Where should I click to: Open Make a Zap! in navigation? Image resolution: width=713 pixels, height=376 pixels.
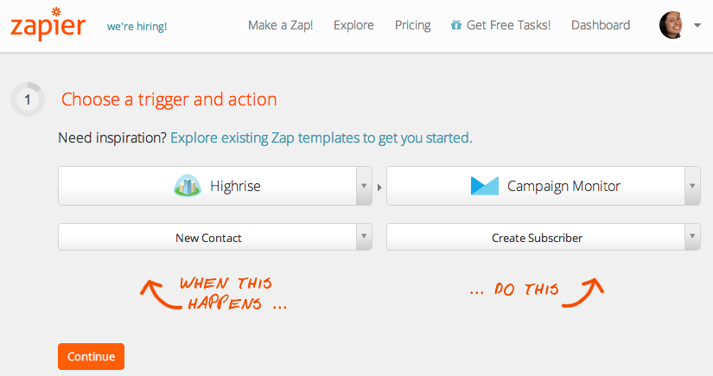tap(281, 25)
